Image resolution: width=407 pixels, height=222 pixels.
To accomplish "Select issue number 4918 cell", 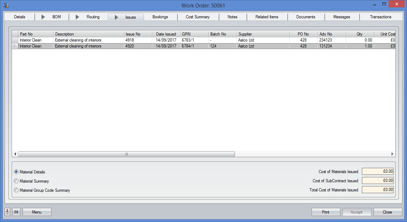I will (138, 40).
